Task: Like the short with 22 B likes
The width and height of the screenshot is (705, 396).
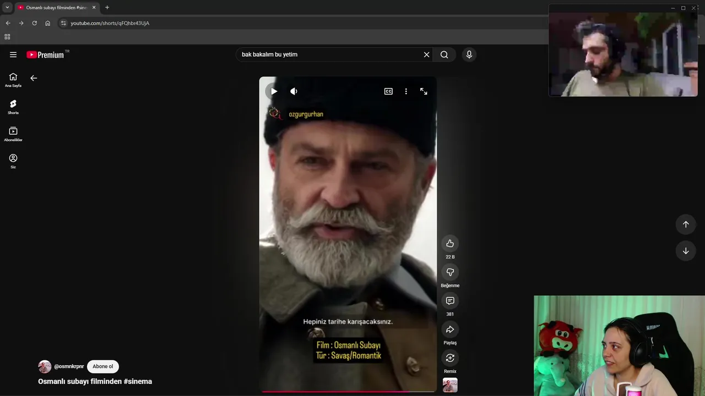Action: point(450,244)
